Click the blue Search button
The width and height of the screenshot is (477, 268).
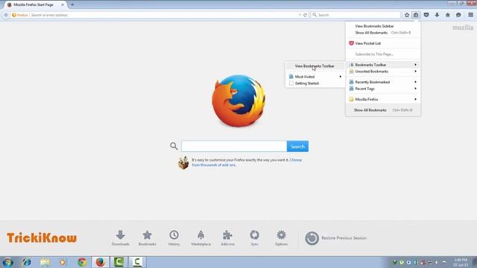[x=297, y=147]
